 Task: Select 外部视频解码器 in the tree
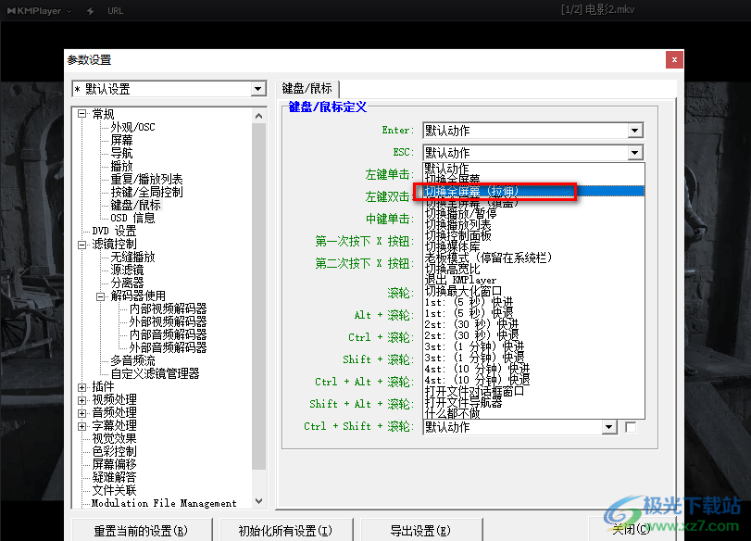(168, 321)
